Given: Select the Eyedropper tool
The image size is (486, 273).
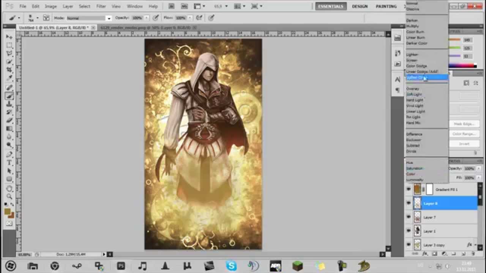Looking at the screenshot, I should (x=9, y=78).
